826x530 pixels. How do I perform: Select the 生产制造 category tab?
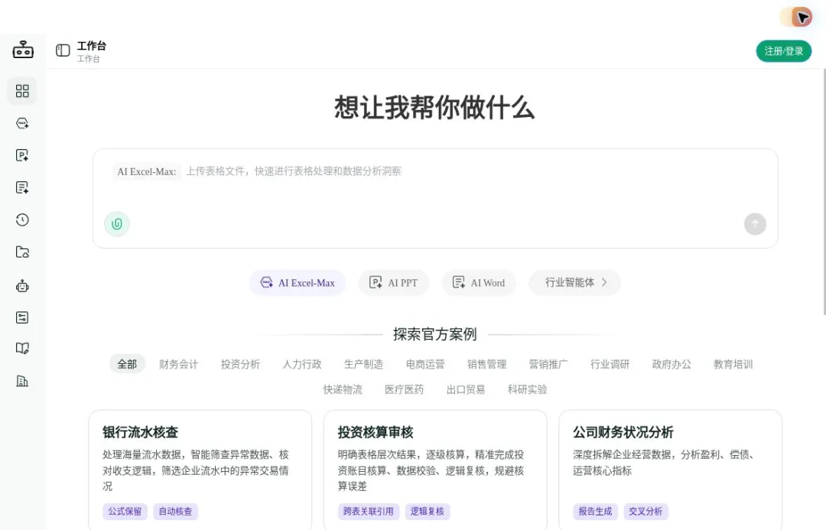363,364
